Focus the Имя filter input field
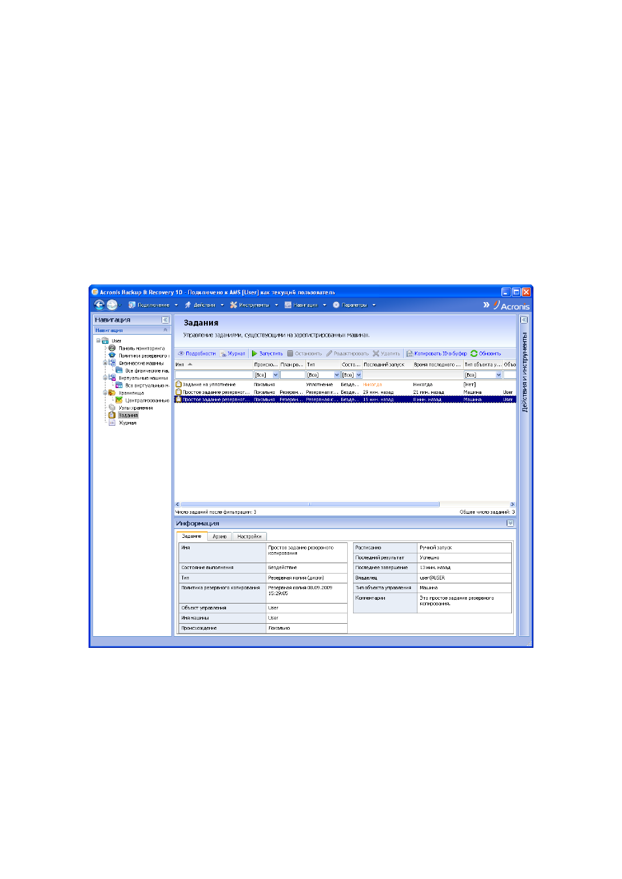This screenshot has width=622, height=879. pos(214,375)
